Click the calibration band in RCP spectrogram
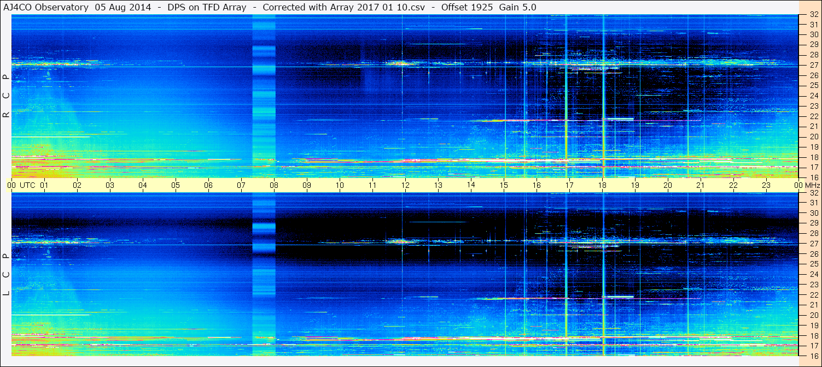Image resolution: width=822 pixels, height=367 pixels. click(x=264, y=96)
